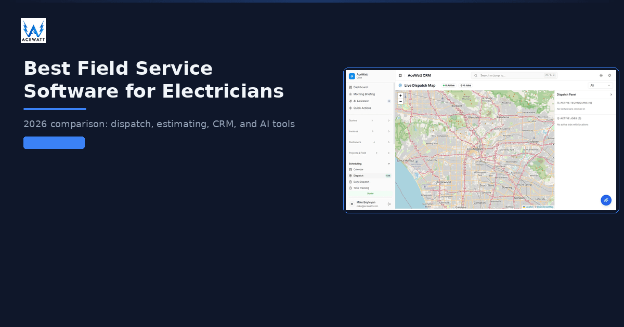Click the Mike Beyleyan user avatar
The height and width of the screenshot is (327, 624).
click(x=352, y=204)
